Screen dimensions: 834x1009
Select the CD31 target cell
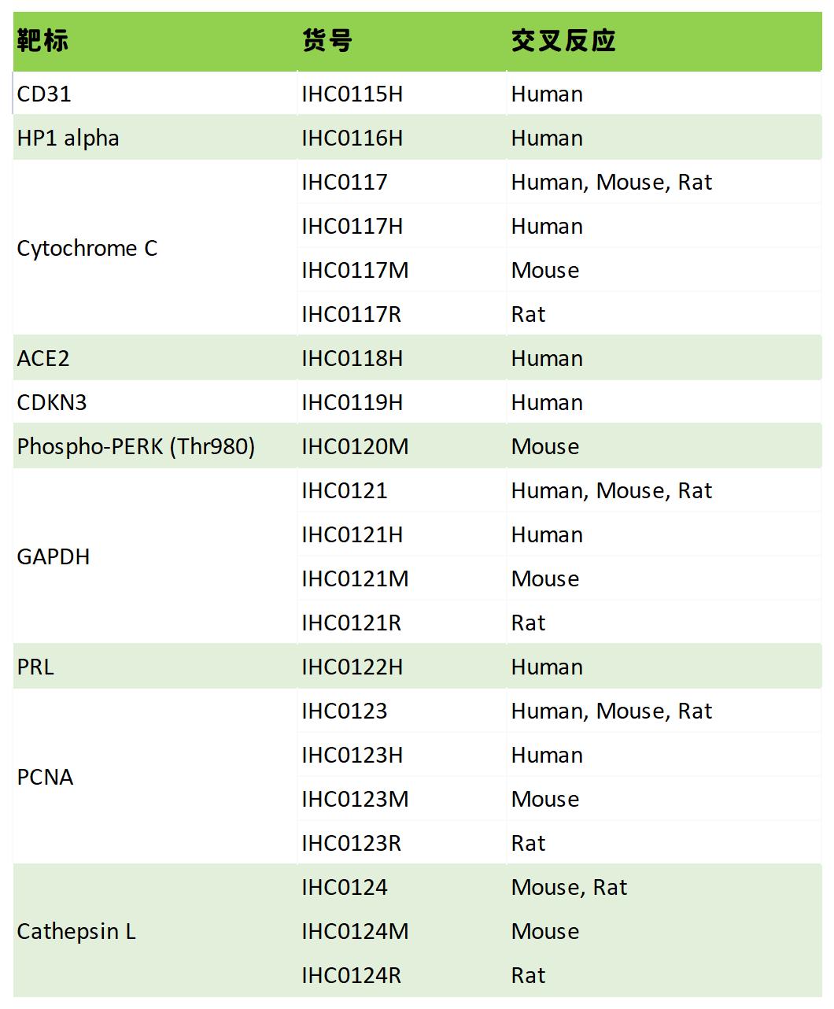(x=45, y=94)
